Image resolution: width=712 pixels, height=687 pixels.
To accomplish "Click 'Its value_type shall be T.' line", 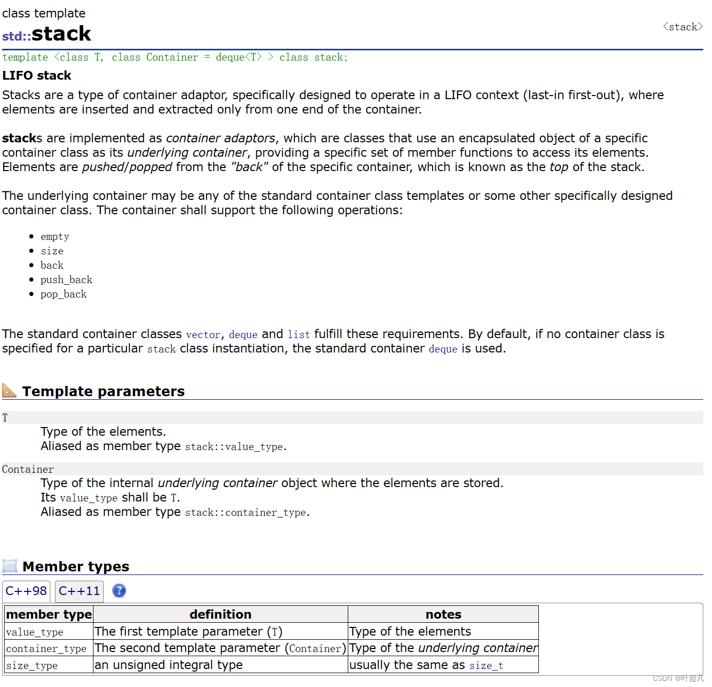I will [x=110, y=497].
